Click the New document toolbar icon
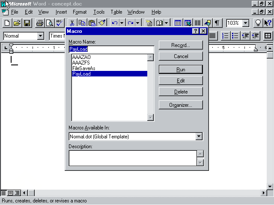The width and height of the screenshot is (274, 205). [7, 23]
